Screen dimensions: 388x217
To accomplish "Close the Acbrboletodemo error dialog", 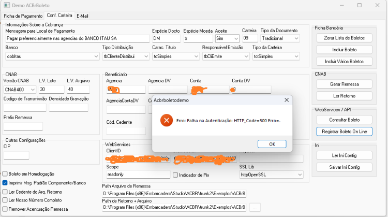I will (287, 100).
